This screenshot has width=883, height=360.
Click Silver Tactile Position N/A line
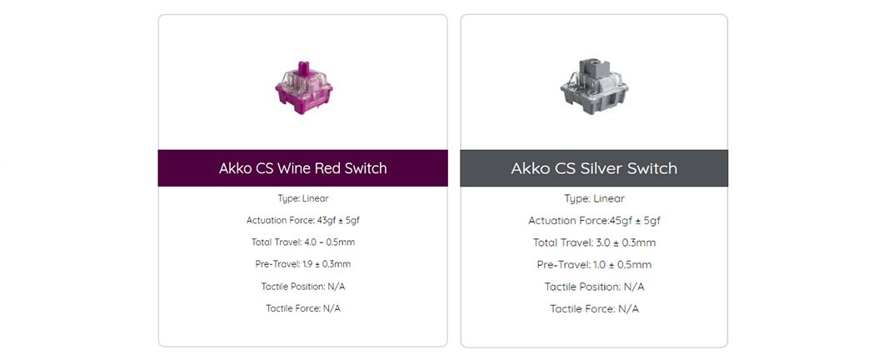tap(594, 287)
